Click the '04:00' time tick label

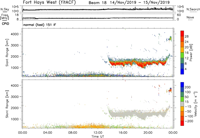click(47, 133)
